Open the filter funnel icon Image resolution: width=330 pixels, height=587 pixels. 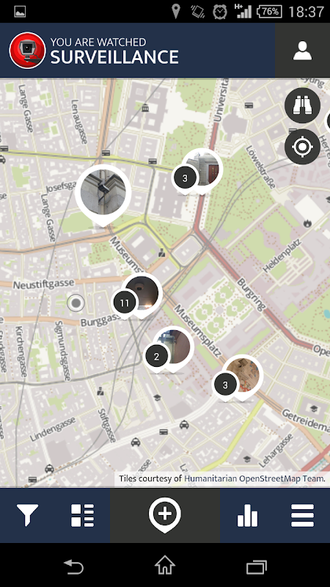(x=27, y=515)
